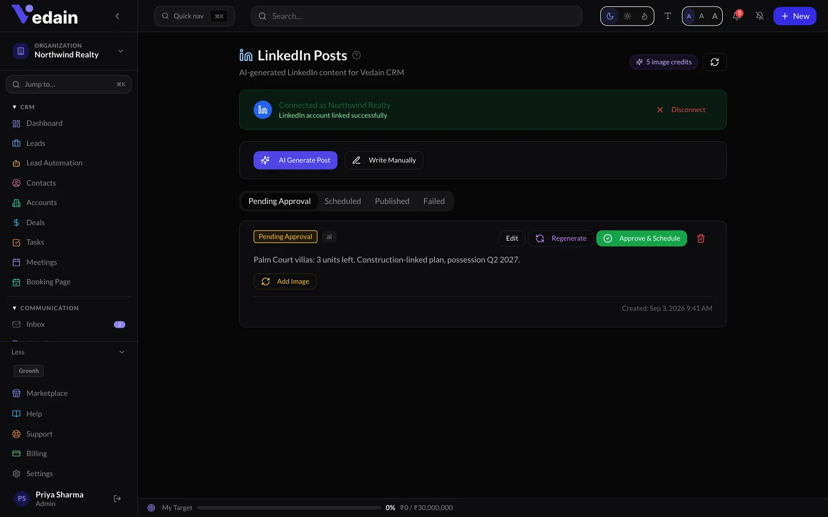Delete the Palm Court villas post
Viewport: 828px width, 517px height.
(x=701, y=238)
